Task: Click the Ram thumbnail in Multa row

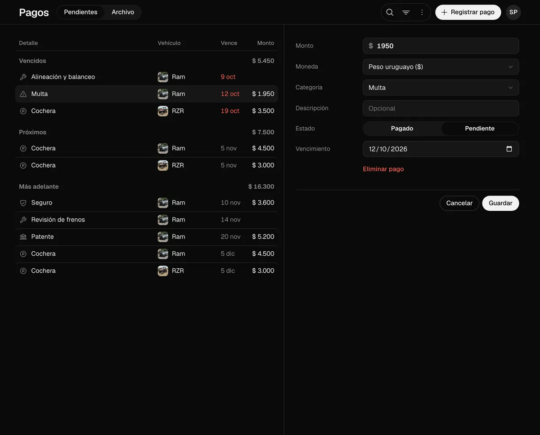Action: [x=163, y=94]
